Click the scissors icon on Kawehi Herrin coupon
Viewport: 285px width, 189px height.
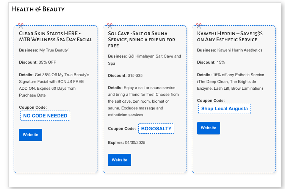coord(199,26)
